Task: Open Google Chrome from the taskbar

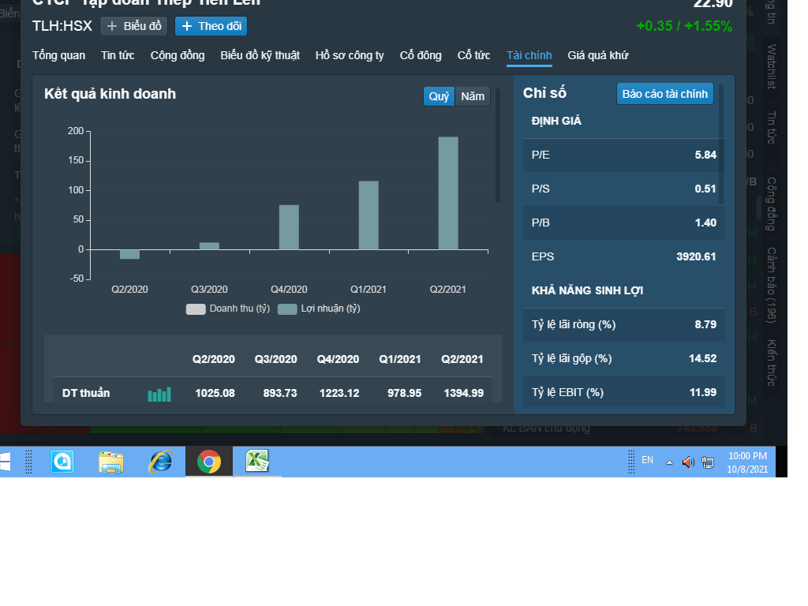Action: pyautogui.click(x=208, y=462)
